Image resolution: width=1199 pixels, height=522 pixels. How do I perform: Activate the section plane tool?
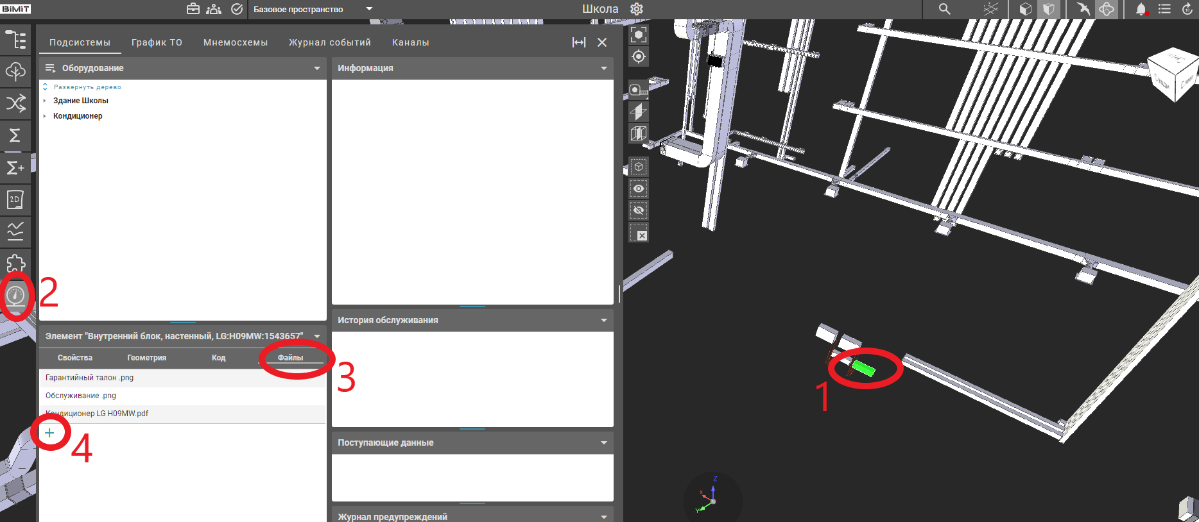(x=638, y=112)
